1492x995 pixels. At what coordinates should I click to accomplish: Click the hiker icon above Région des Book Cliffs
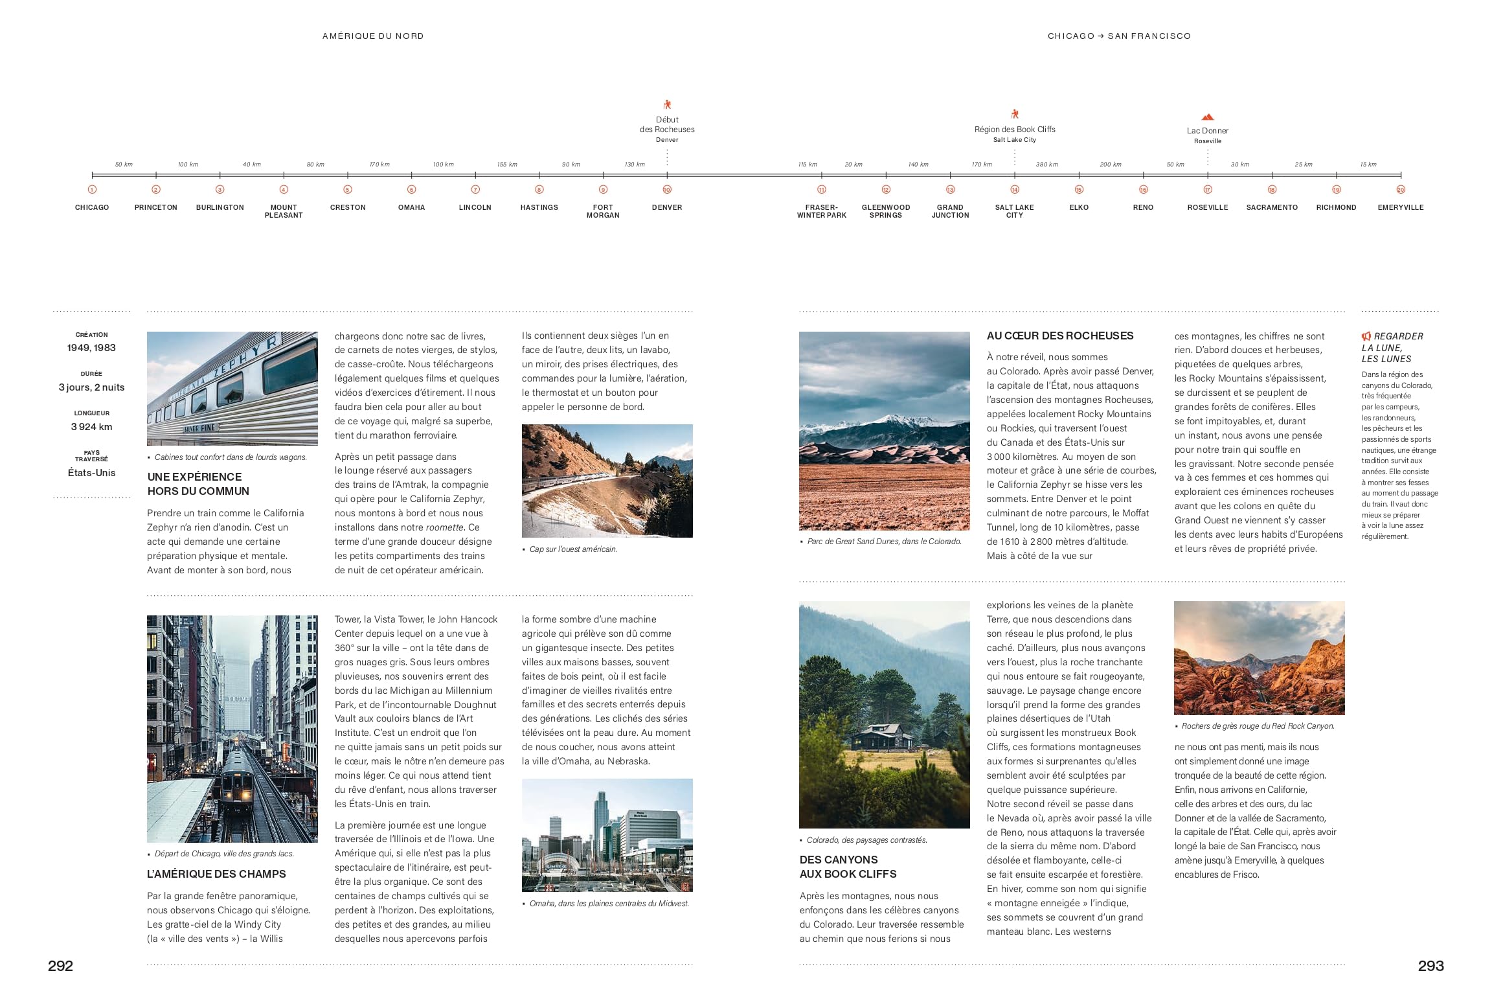coord(1015,114)
